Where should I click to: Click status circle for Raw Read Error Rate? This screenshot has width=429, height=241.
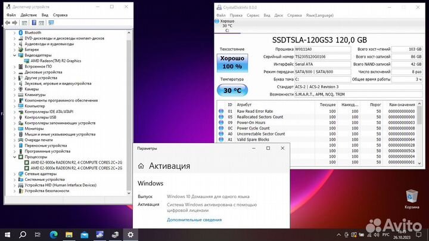click(221, 111)
